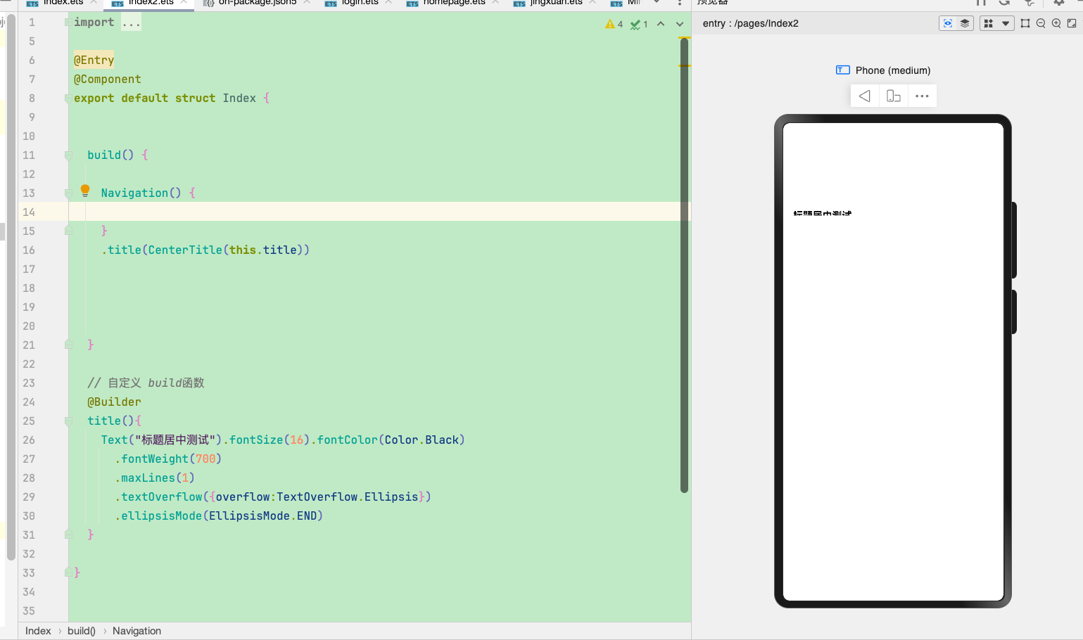Click the fold end marker on line 33
This screenshot has width=1083, height=640.
point(68,572)
